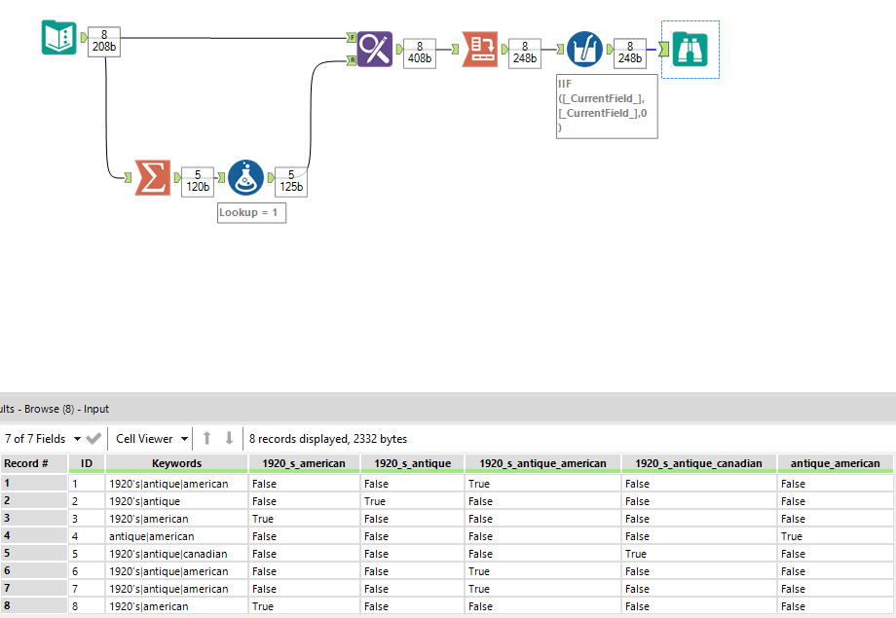This screenshot has width=896, height=618.
Task: Select the Browse binoculars tool icon
Action: [691, 50]
